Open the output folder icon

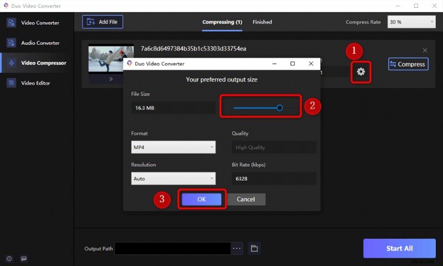point(254,248)
